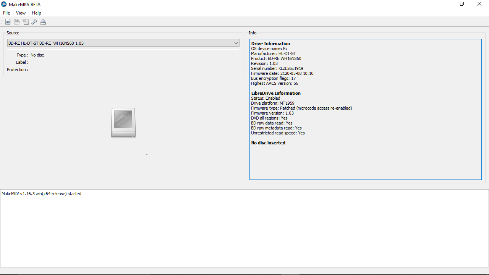This screenshot has width=489, height=275.
Task: Click the Open disc toolbar icon
Action: tap(16, 22)
